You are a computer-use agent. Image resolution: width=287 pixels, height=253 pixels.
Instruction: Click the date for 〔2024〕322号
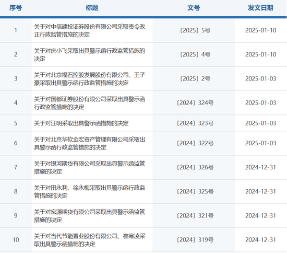[260, 143]
